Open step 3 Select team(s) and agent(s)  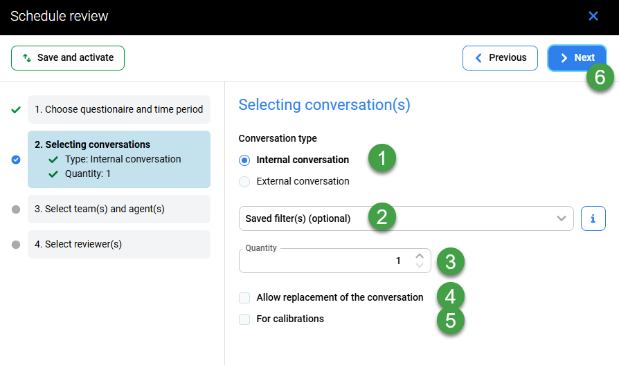(119, 209)
